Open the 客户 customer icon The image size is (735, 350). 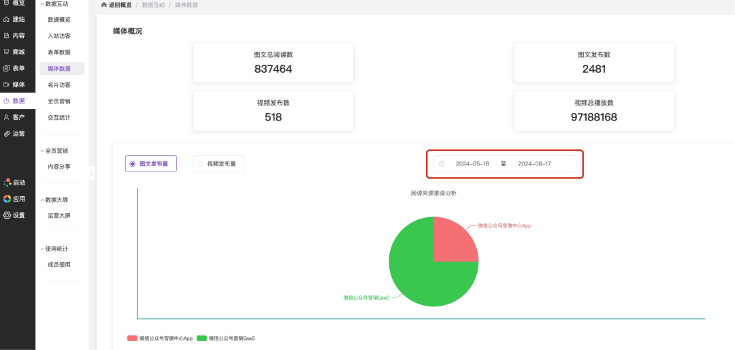[x=7, y=117]
